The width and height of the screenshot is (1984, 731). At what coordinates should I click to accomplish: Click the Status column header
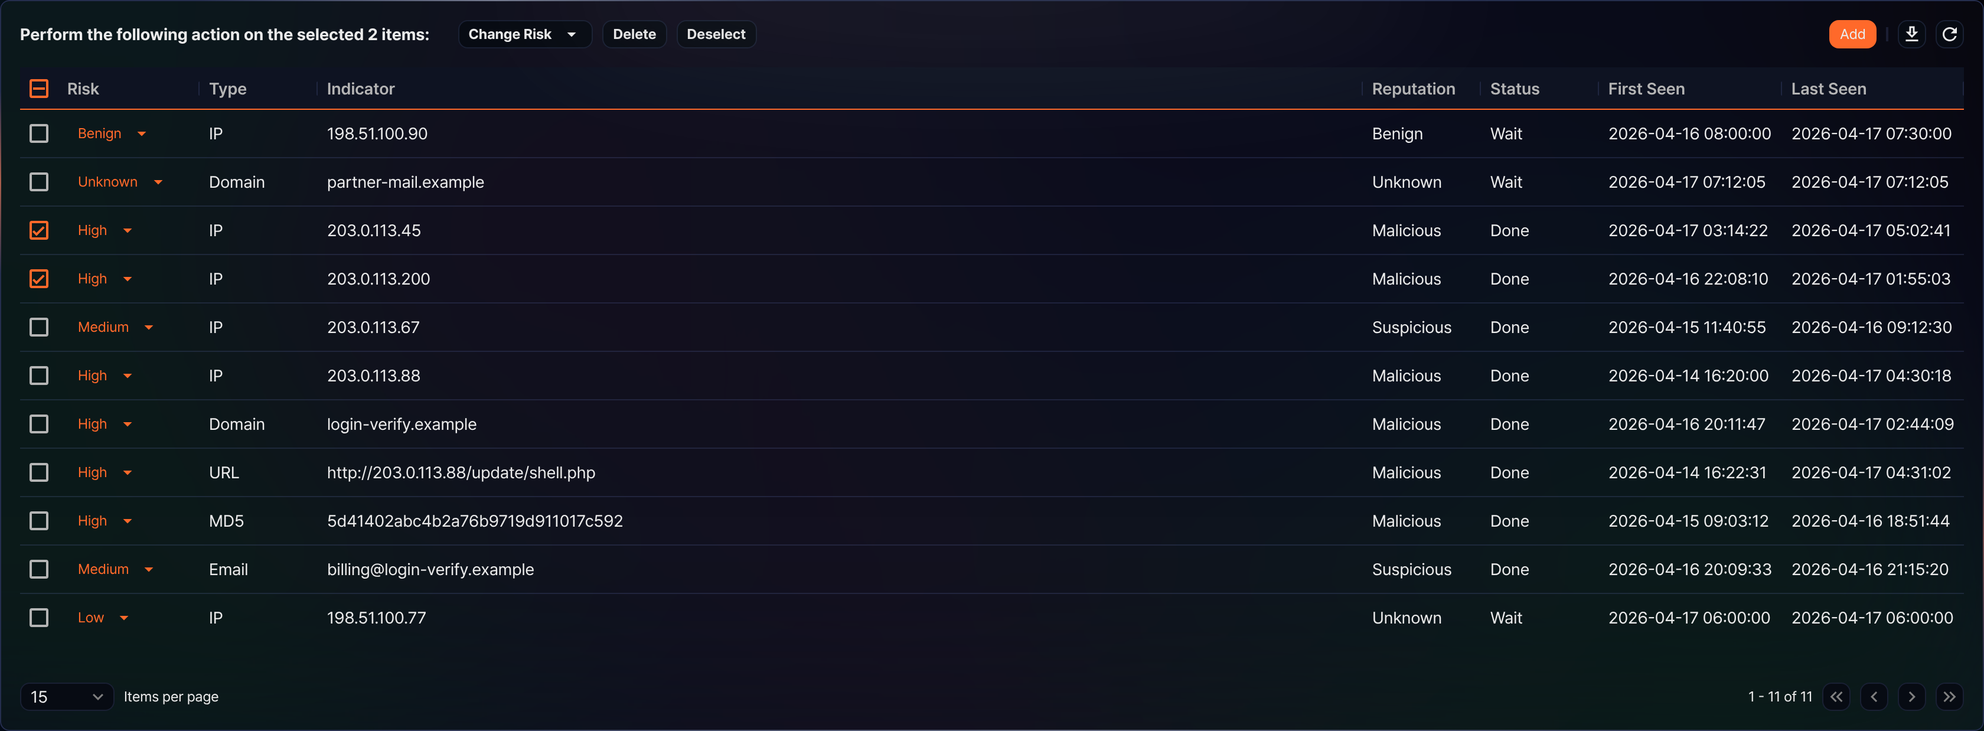1514,89
